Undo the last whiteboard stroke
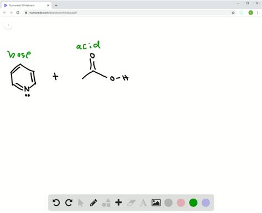This screenshot has height=213, width=262. coord(56,203)
